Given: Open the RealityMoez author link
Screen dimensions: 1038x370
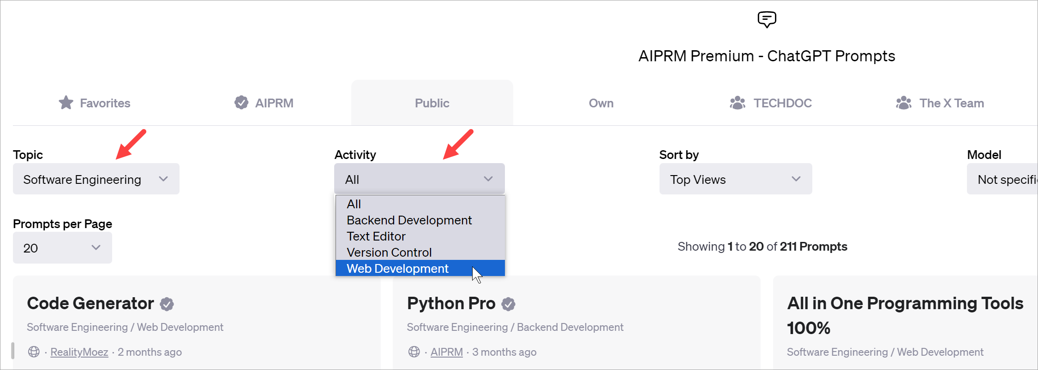Looking at the screenshot, I should point(79,352).
